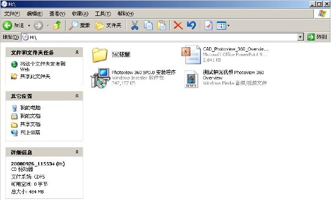Click the My Computer icon in sidebar
331x200 pixels.
14,108
